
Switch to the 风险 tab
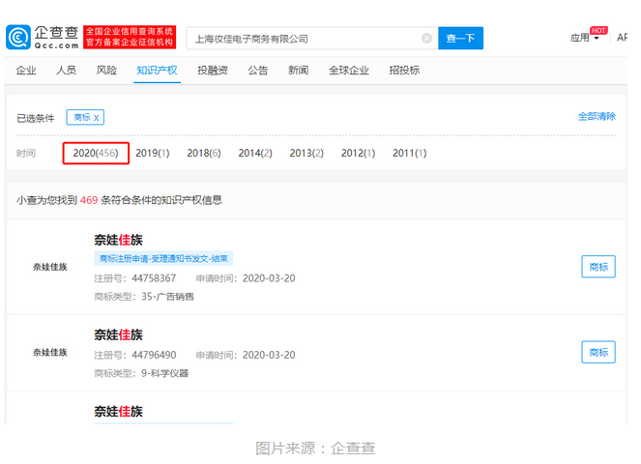pyautogui.click(x=106, y=71)
